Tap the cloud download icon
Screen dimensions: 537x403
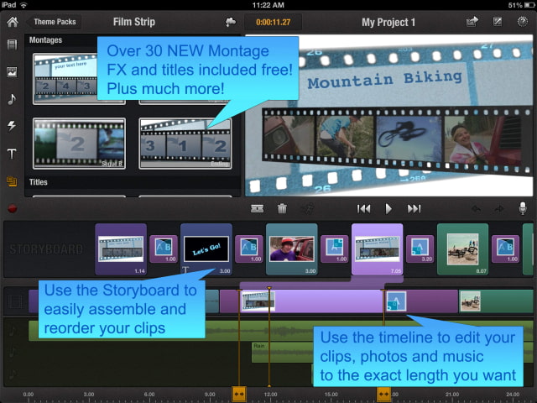tap(231, 23)
